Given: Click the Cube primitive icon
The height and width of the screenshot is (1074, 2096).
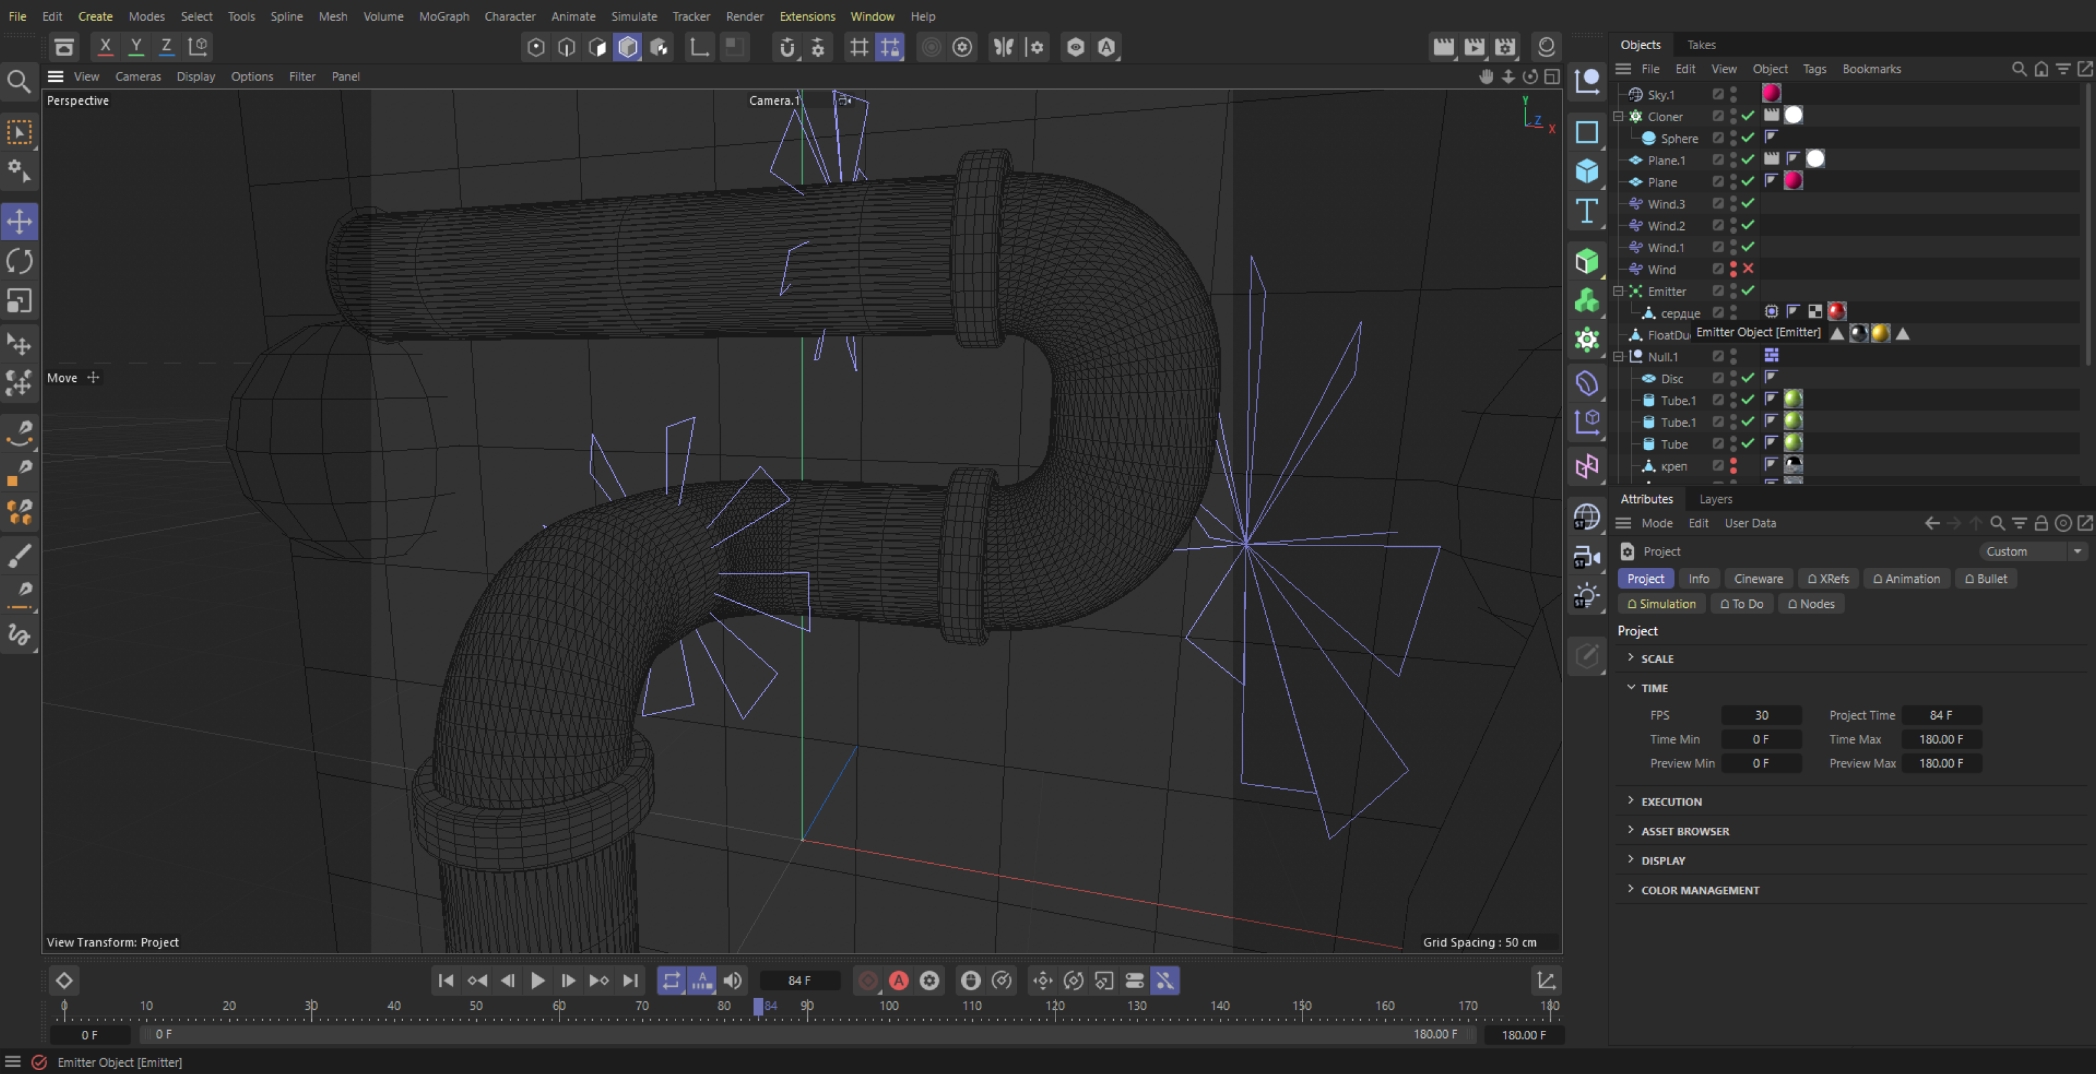Looking at the screenshot, I should pyautogui.click(x=1587, y=172).
